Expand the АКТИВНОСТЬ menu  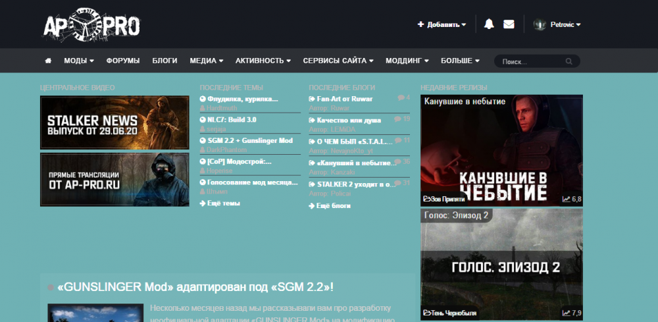pos(263,61)
